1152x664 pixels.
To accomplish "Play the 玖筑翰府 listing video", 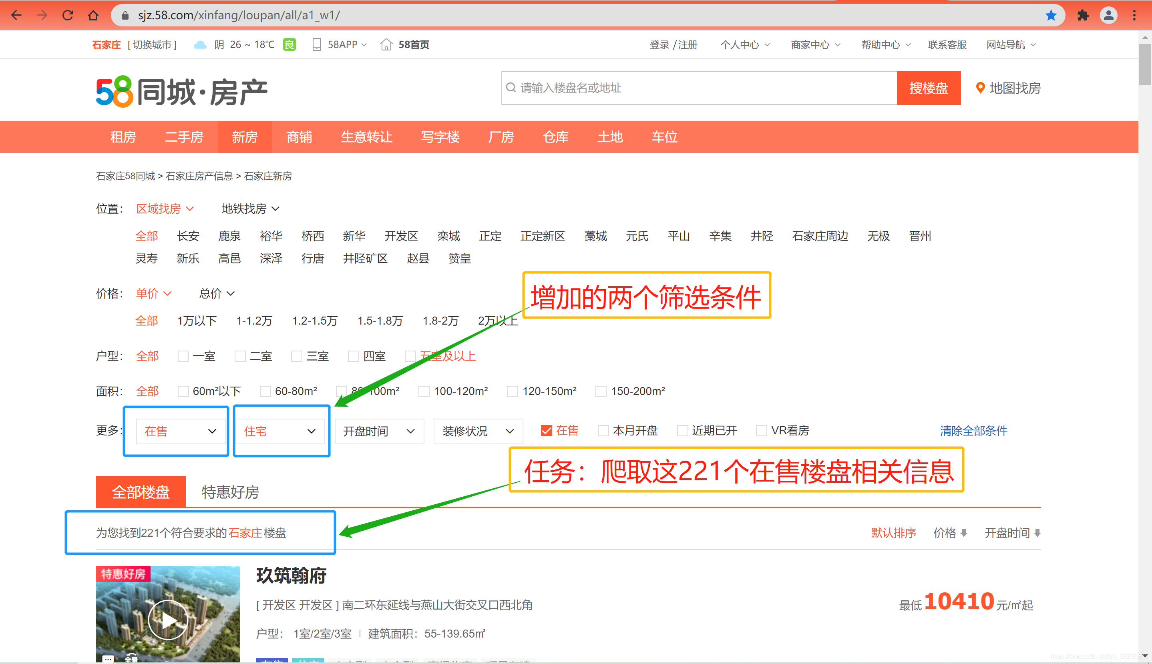I will [168, 619].
